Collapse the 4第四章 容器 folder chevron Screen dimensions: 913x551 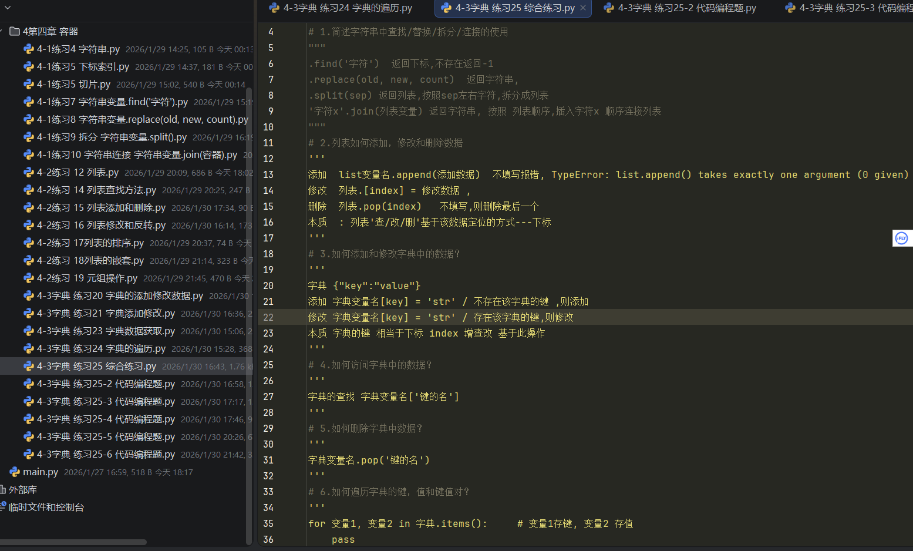pos(2,31)
